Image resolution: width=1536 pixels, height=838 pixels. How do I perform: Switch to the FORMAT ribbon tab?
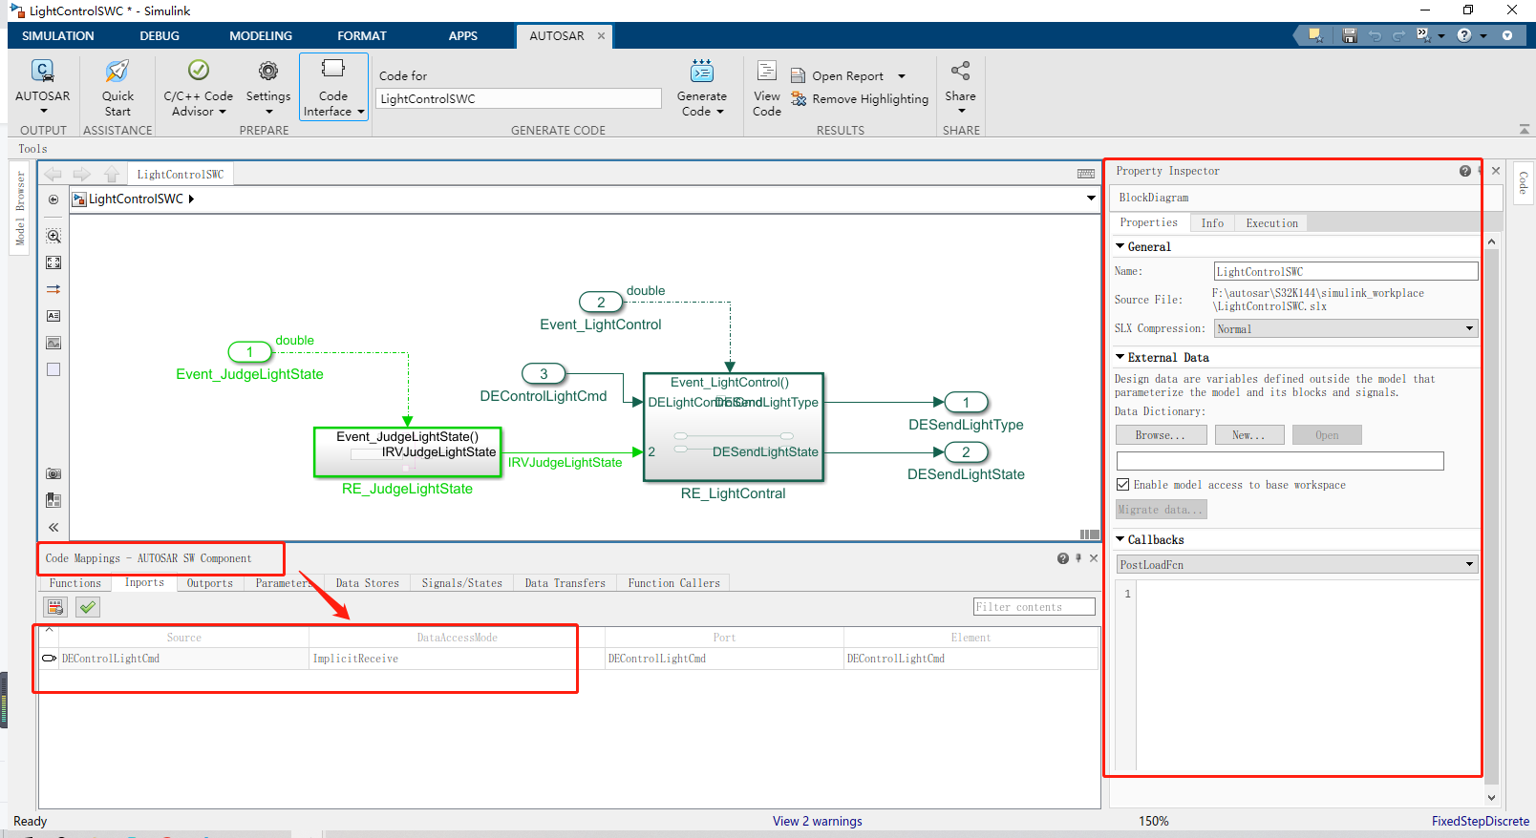(x=362, y=35)
